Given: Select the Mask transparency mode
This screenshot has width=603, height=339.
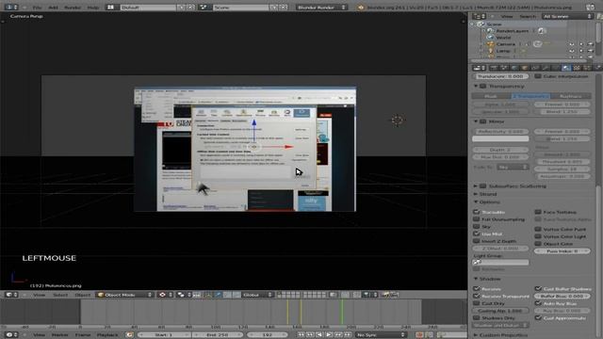Looking at the screenshot, I should coord(491,96).
